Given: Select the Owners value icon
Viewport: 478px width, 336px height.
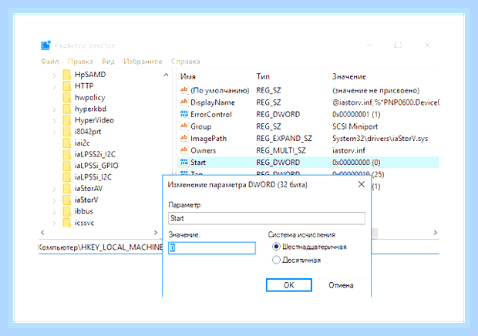Looking at the screenshot, I should [184, 150].
